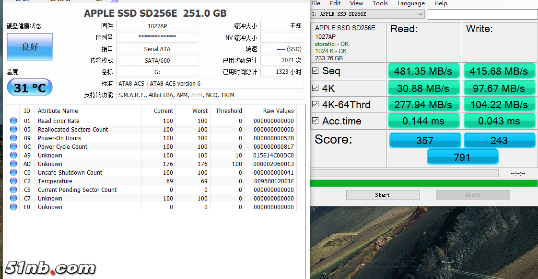Click status circle icon for attribute A9
538x279 pixels.
pos(13,155)
